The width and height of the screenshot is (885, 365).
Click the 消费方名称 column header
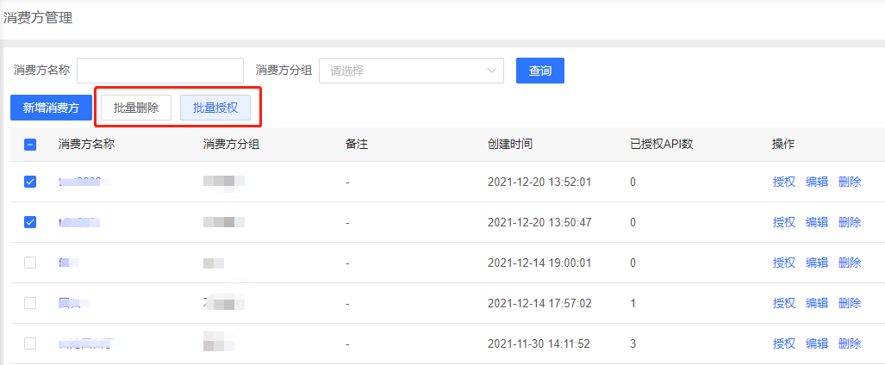86,145
